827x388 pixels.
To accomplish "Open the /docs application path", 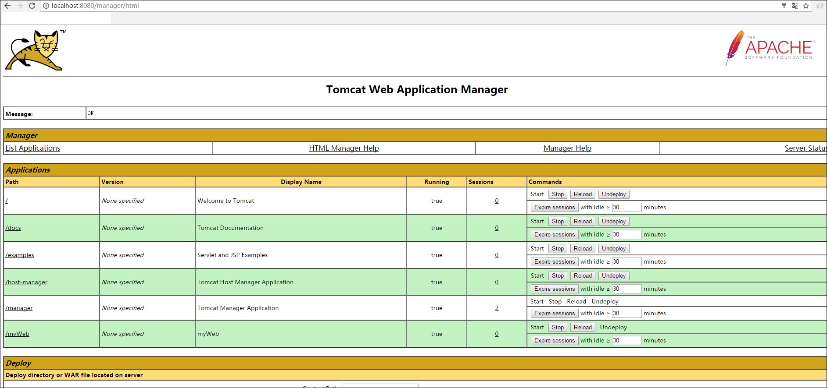I will (13, 228).
